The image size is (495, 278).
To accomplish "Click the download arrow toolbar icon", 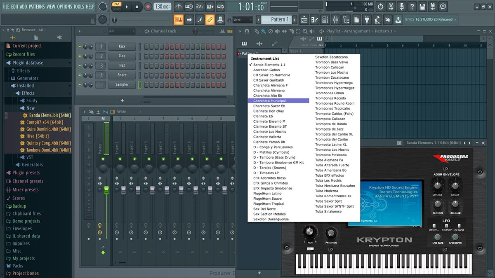I will [x=398, y=19].
